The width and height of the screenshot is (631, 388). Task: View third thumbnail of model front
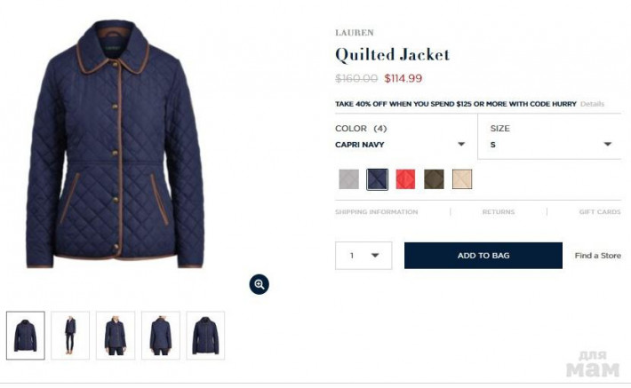116,336
